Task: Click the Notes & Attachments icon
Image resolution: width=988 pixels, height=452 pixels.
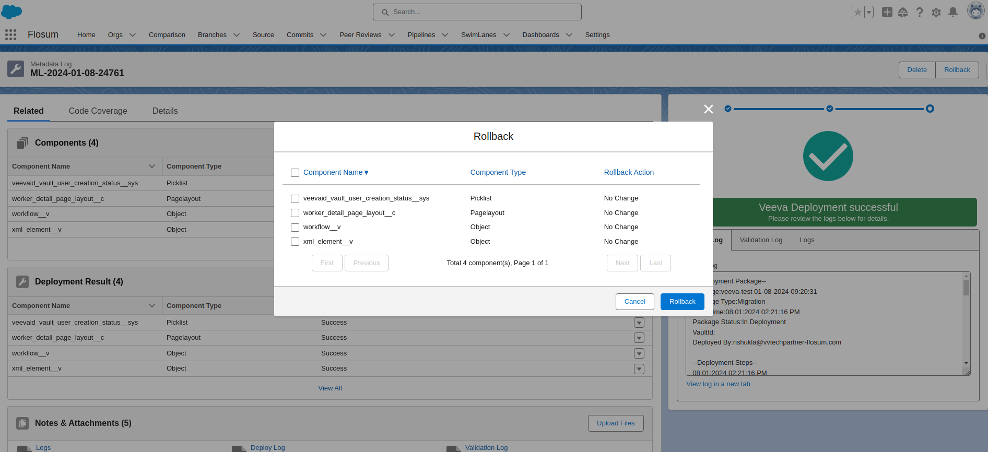Action: [22, 423]
